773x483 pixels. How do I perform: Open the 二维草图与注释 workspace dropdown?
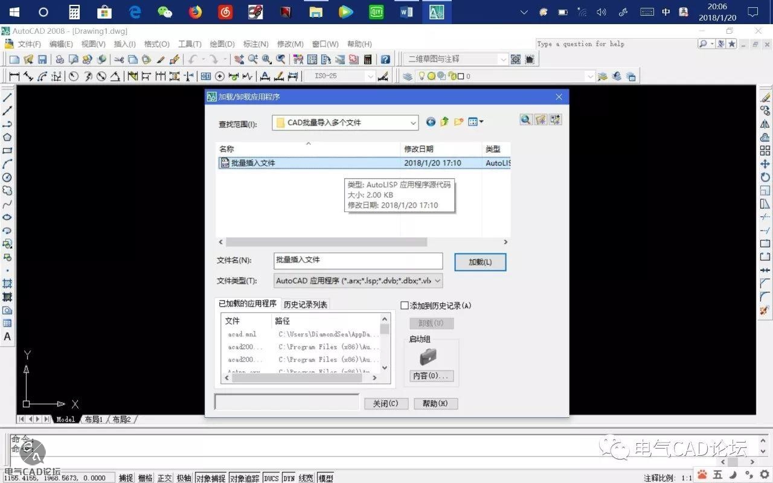(502, 59)
